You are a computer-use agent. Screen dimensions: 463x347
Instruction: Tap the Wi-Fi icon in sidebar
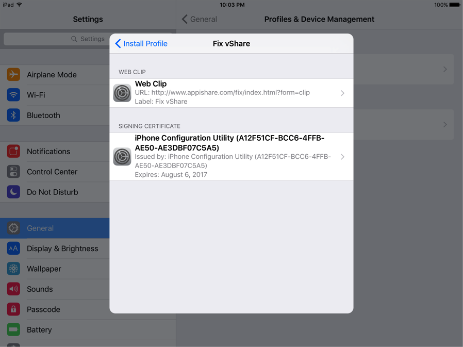(x=13, y=95)
